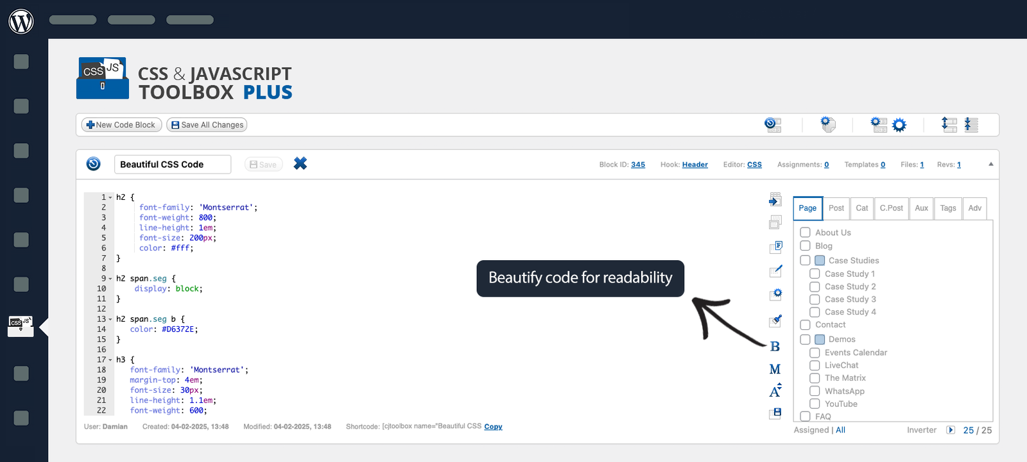The height and width of the screenshot is (462, 1027).
Task: Check the Blog page checkbox
Action: point(805,245)
